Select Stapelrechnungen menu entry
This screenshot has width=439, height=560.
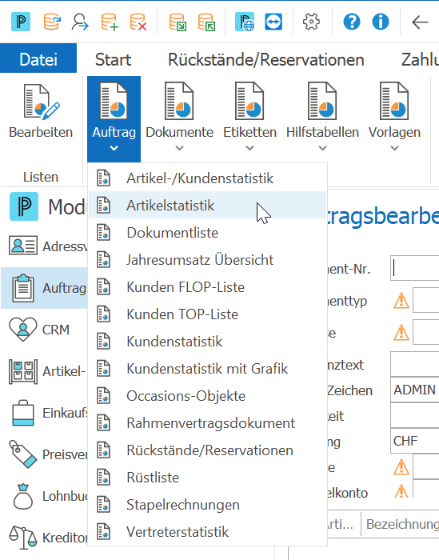(207, 504)
